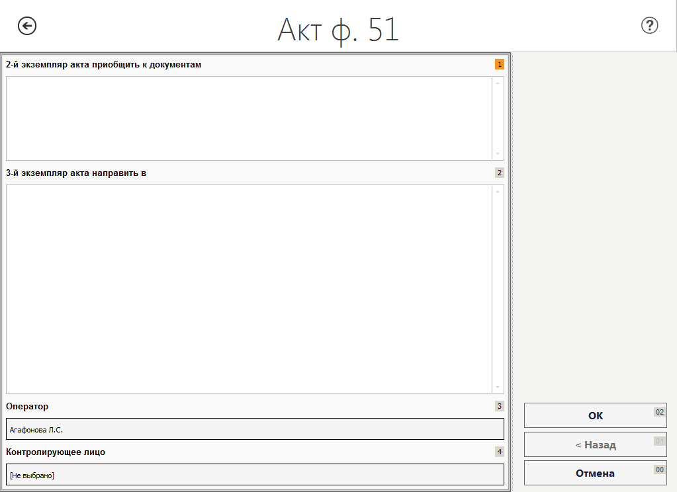The image size is (677, 492).
Task: Click the 'Акт ф. 51' page title
Action: pyautogui.click(x=338, y=29)
